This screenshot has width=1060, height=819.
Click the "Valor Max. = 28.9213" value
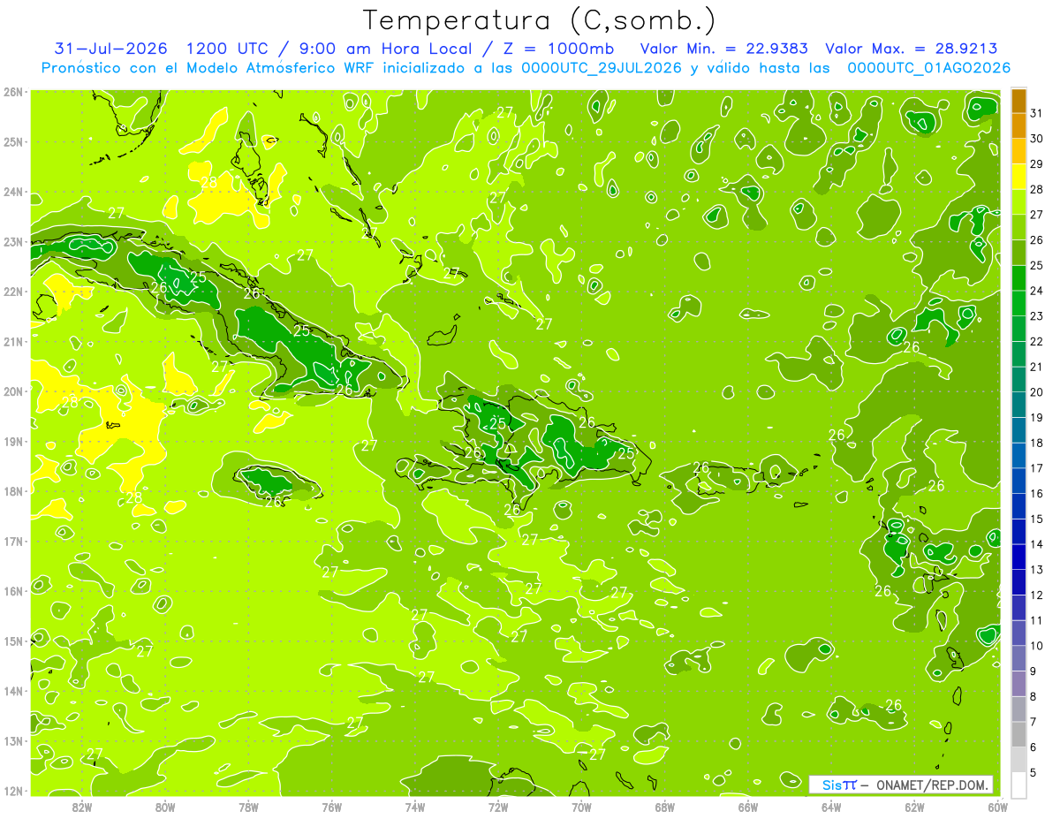coord(911,49)
